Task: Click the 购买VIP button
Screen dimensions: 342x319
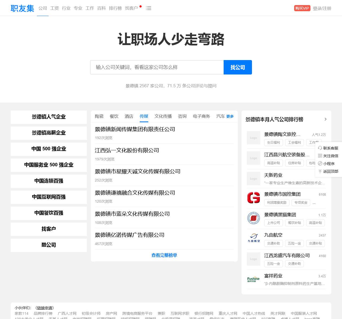Action: (302, 8)
